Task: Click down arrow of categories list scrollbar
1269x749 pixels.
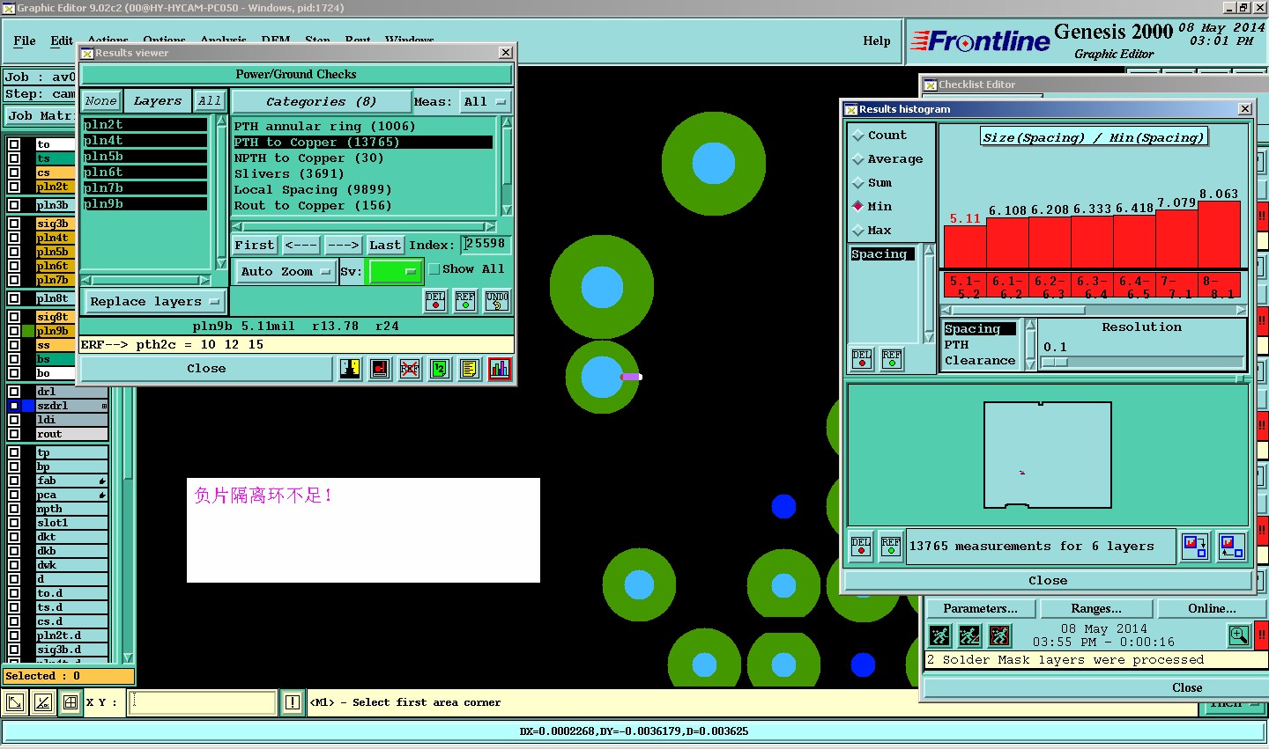Action: pyautogui.click(x=507, y=210)
